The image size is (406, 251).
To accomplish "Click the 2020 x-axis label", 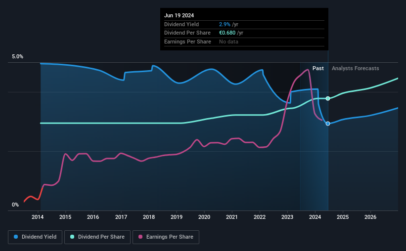I will tap(204, 217).
